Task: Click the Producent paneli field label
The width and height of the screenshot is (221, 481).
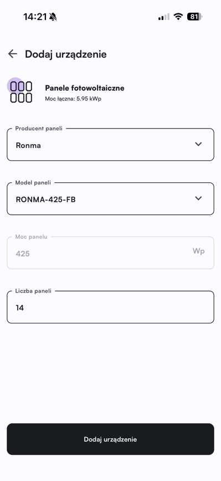Action: coord(39,129)
